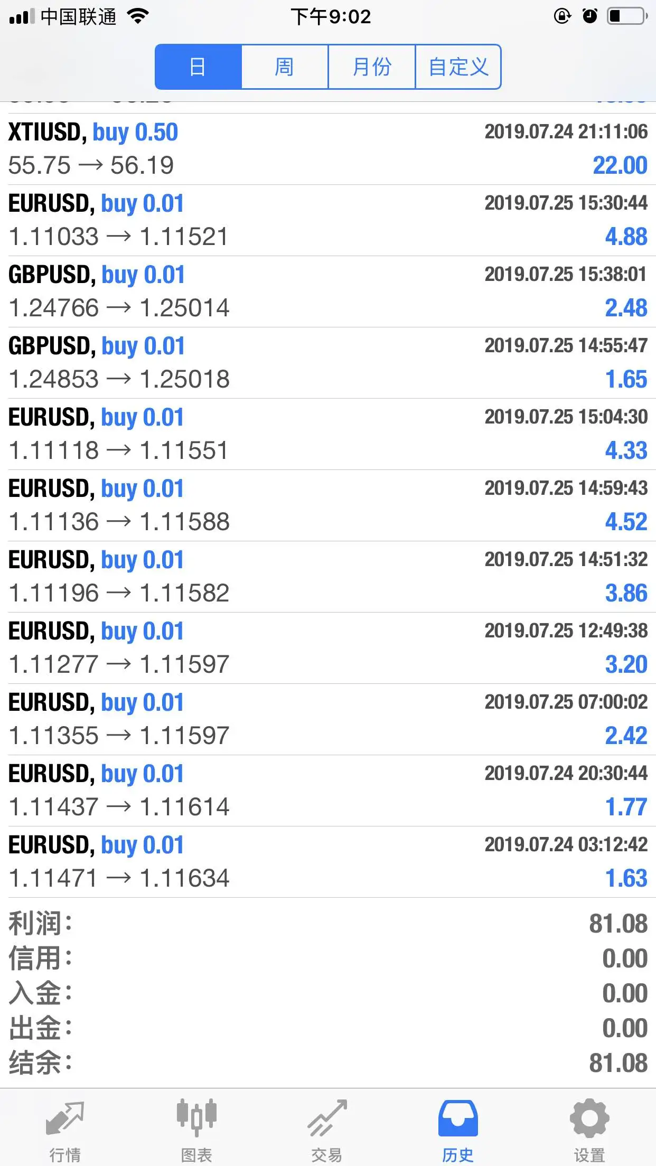Tap the Wi-Fi status icon
Image resolution: width=656 pixels, height=1166 pixels.
(x=138, y=16)
